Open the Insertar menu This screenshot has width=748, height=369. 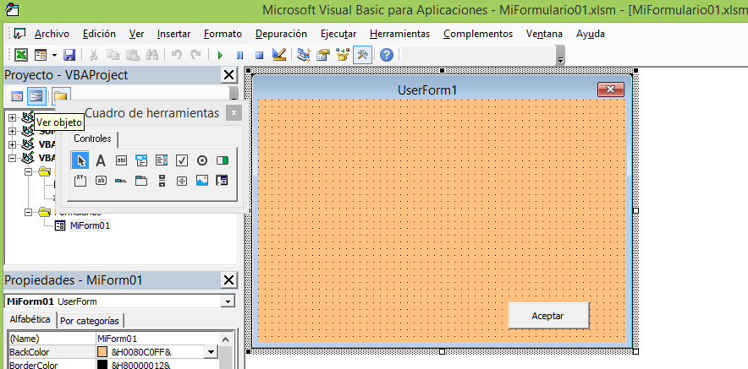pos(173,34)
